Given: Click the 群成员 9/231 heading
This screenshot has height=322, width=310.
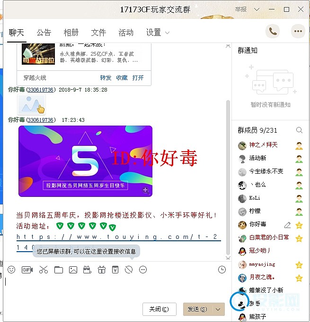Looking at the screenshot, I should pyautogui.click(x=257, y=130).
